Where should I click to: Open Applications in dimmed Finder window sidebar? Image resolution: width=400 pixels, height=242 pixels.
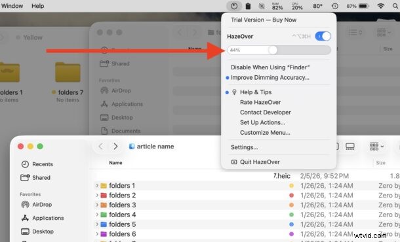click(121, 104)
